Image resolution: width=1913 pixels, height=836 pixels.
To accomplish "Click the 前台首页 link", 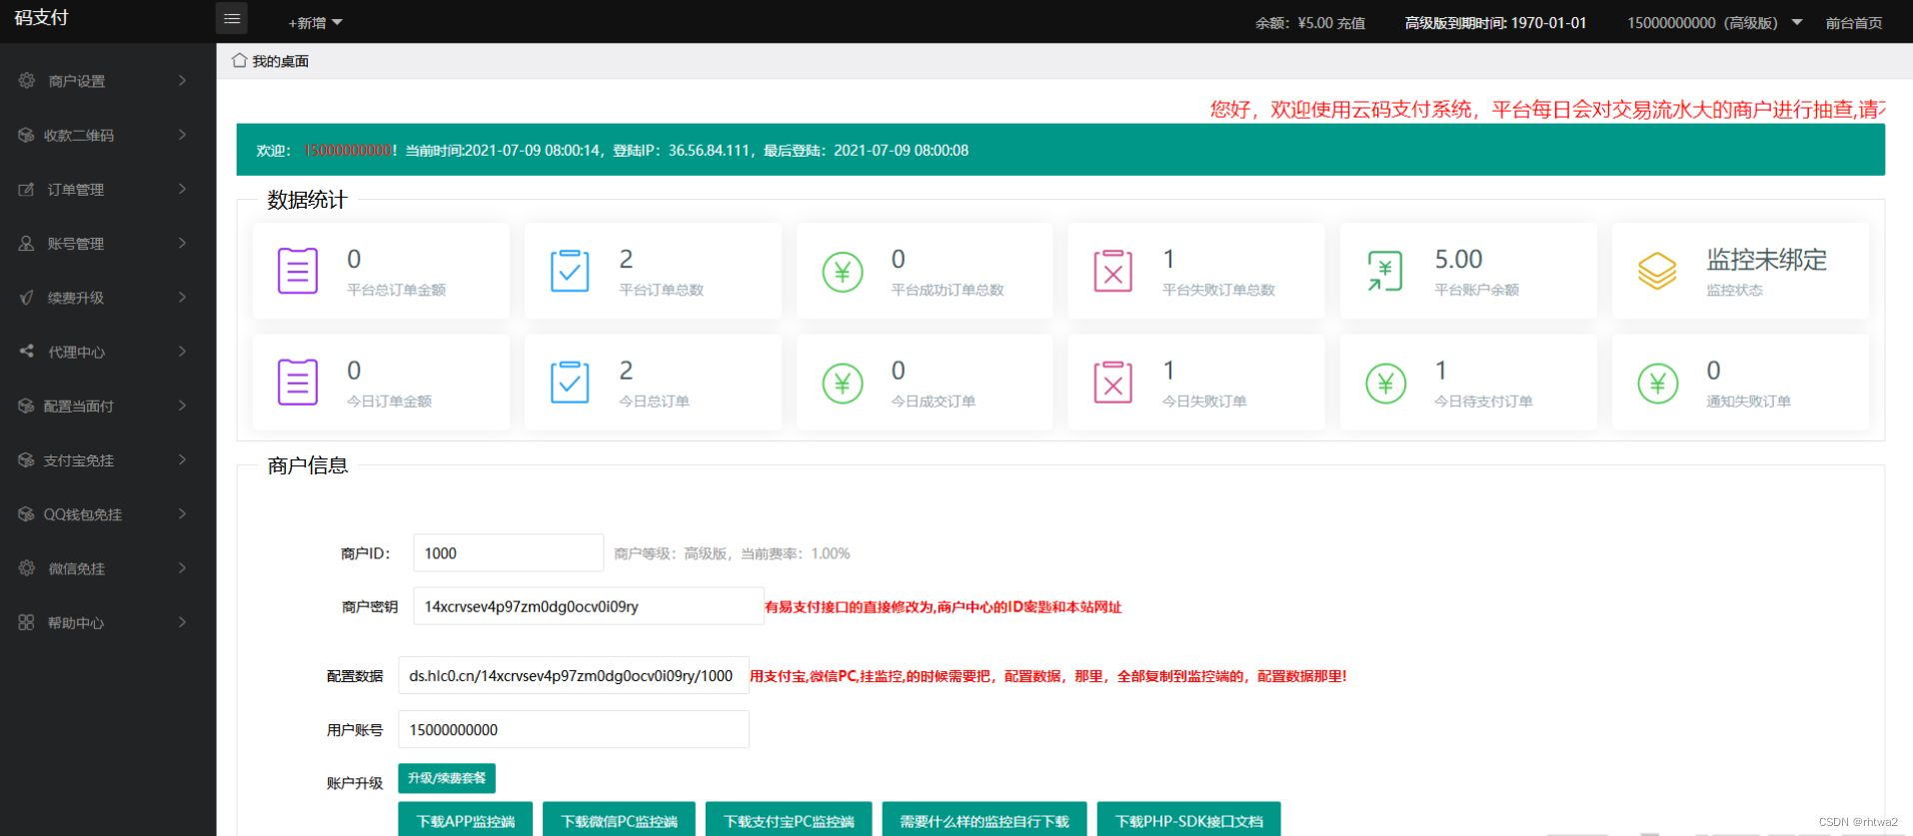I will tap(1854, 22).
